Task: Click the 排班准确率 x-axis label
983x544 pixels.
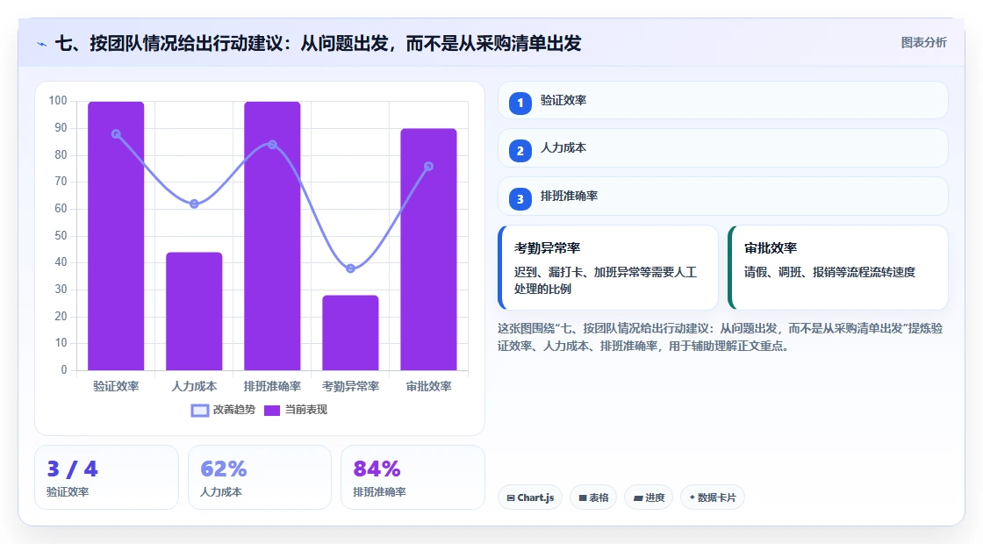Action: pyautogui.click(x=272, y=386)
